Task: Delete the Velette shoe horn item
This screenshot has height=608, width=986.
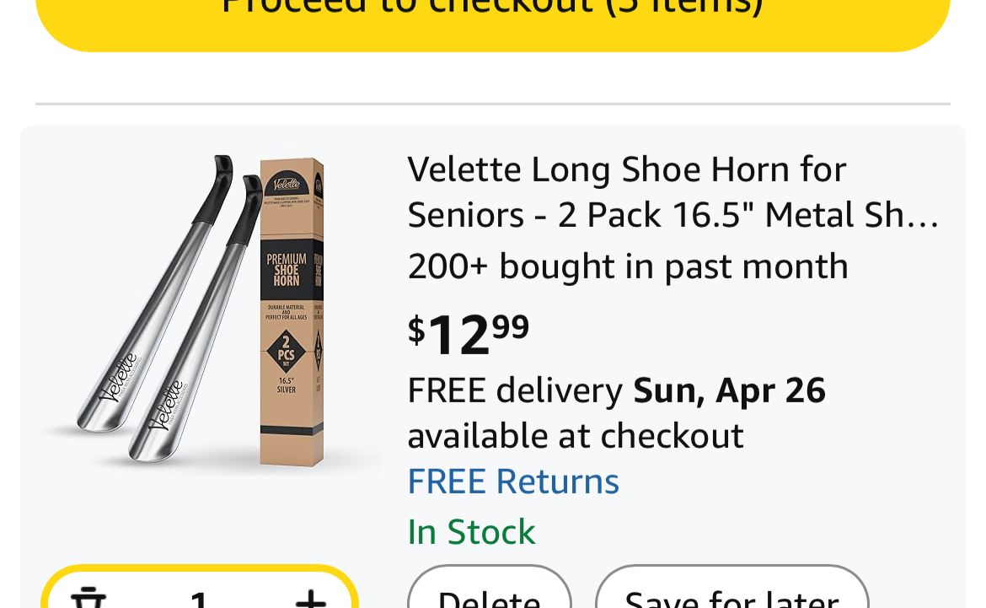Action: coord(489,595)
